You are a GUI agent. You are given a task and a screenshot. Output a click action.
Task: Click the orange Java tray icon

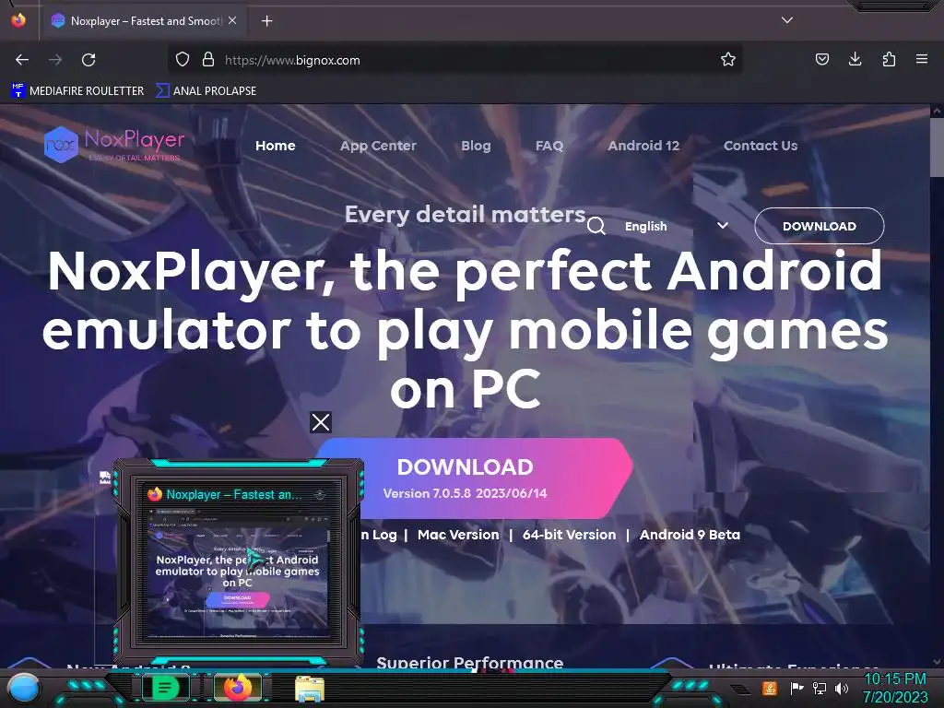coord(770,688)
